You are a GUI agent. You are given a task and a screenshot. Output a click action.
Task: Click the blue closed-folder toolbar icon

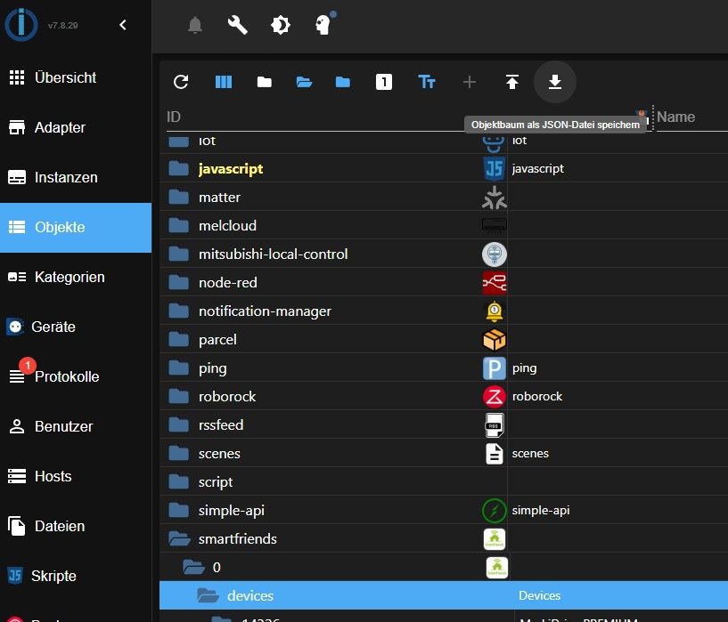(343, 82)
